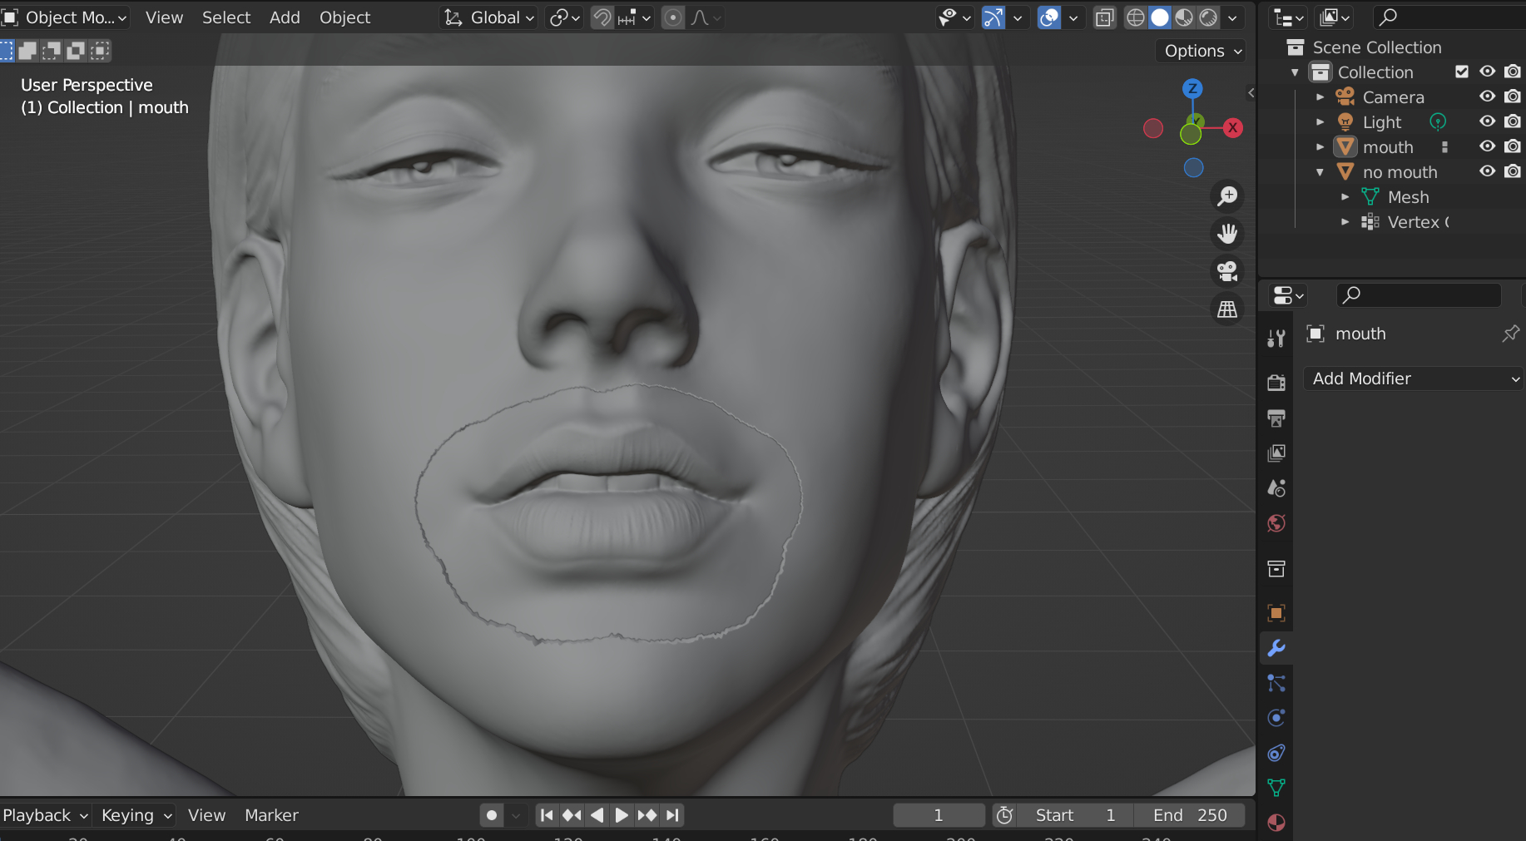Open the Add Modifier dropdown

(1412, 378)
